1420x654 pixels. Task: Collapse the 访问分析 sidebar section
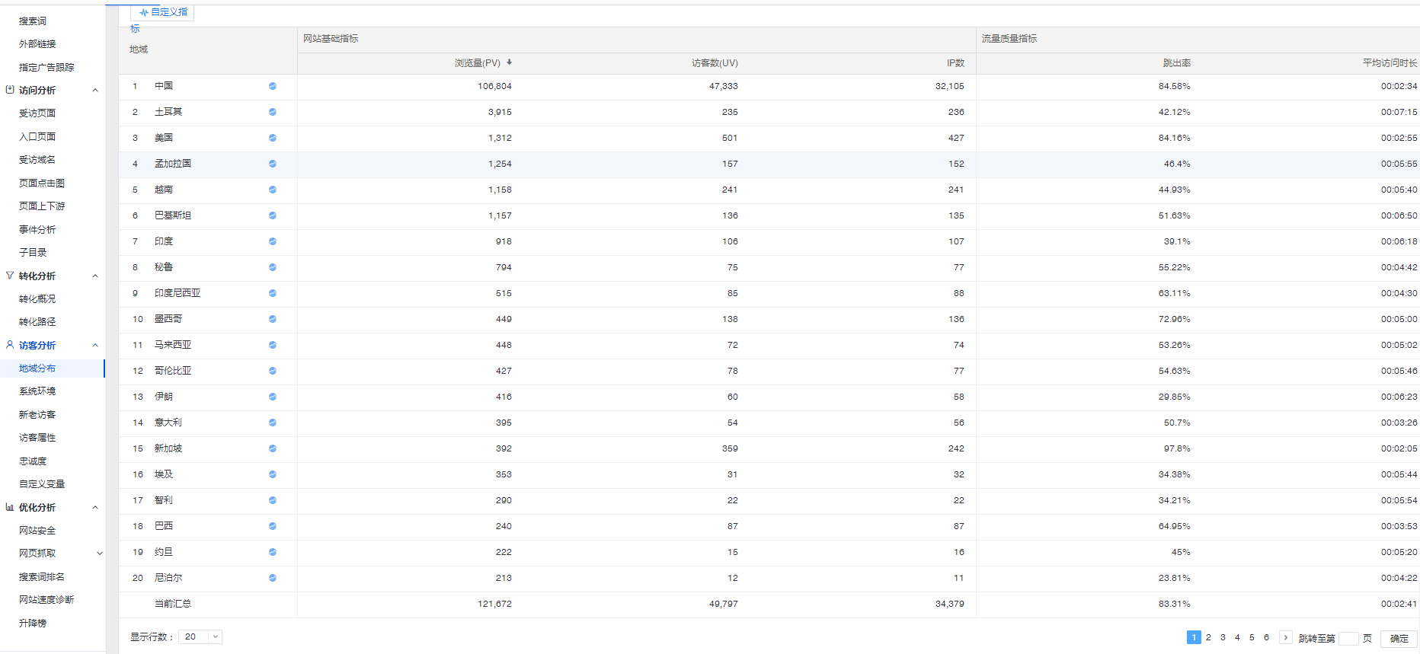pos(95,91)
